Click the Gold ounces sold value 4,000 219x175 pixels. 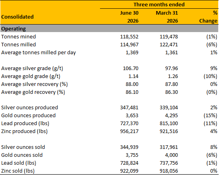pyautogui.click(x=172, y=155)
